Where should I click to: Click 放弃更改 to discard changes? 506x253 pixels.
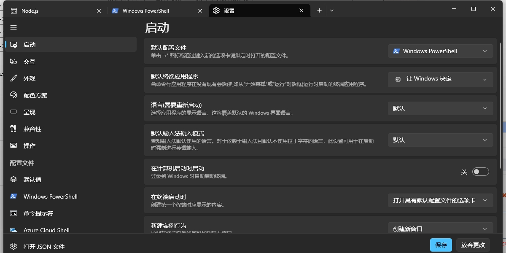point(473,245)
